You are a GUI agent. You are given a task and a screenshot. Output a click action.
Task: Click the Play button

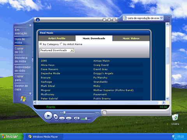pyautogui.click(x=48, y=116)
